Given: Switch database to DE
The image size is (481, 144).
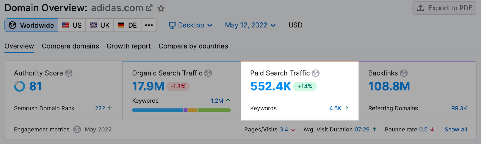Looking at the screenshot, I should pyautogui.click(x=127, y=25).
